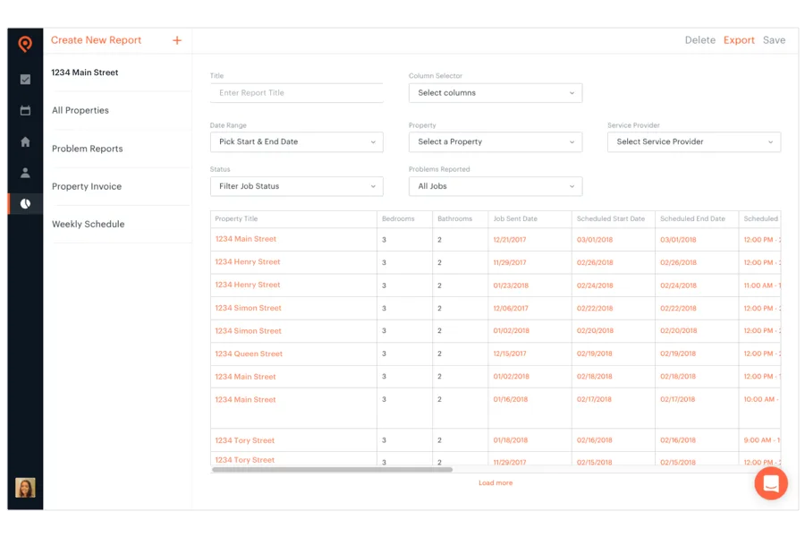Open 1234 Main Street row sent 01/16/2018
Image resolution: width=805 pixels, height=537 pixels.
pyautogui.click(x=245, y=400)
